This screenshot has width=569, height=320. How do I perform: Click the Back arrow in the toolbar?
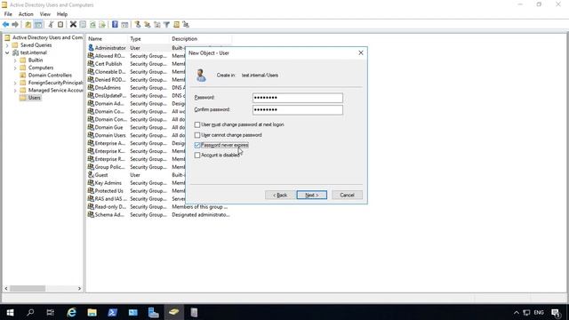tap(6, 24)
